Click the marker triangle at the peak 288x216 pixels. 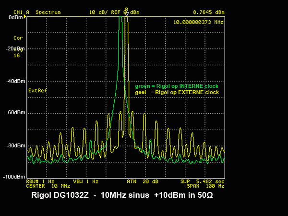tap(126, 14)
